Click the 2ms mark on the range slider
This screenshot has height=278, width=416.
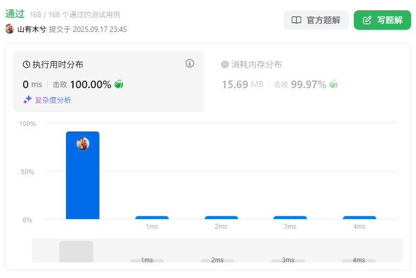click(x=217, y=260)
